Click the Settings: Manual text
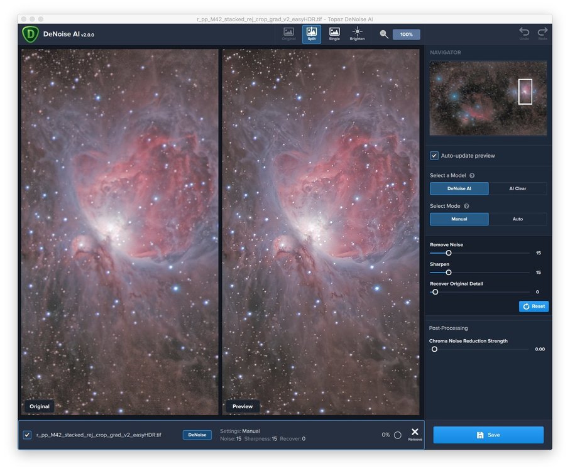This screenshot has height=471, width=570. pyautogui.click(x=240, y=431)
